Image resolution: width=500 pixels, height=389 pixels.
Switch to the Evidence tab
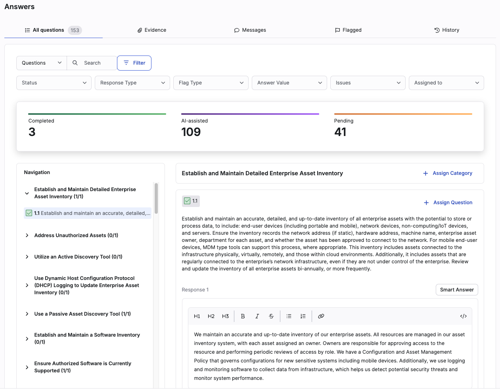click(x=152, y=30)
